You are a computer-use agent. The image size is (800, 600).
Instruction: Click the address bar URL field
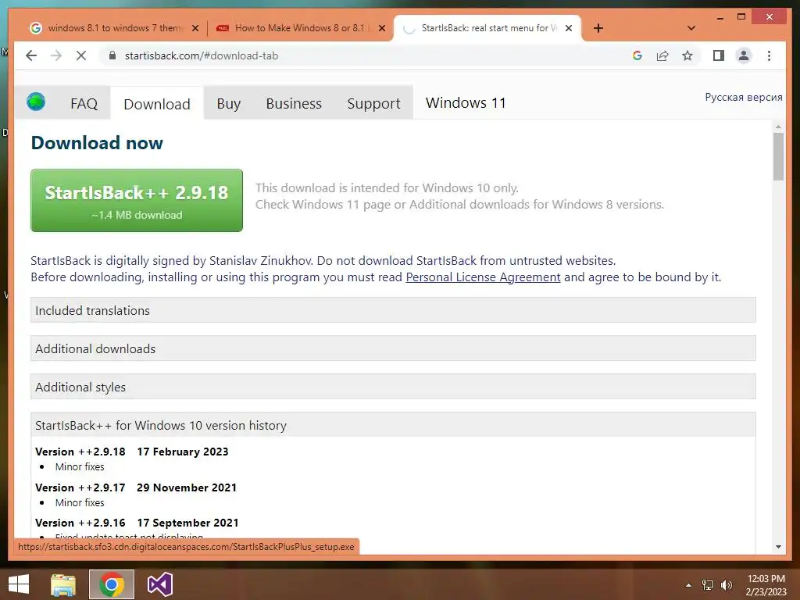(367, 55)
